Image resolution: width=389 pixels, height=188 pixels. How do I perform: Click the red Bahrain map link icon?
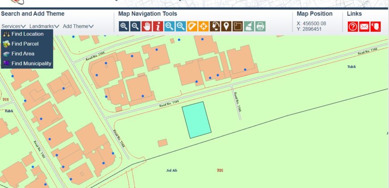[376, 26]
